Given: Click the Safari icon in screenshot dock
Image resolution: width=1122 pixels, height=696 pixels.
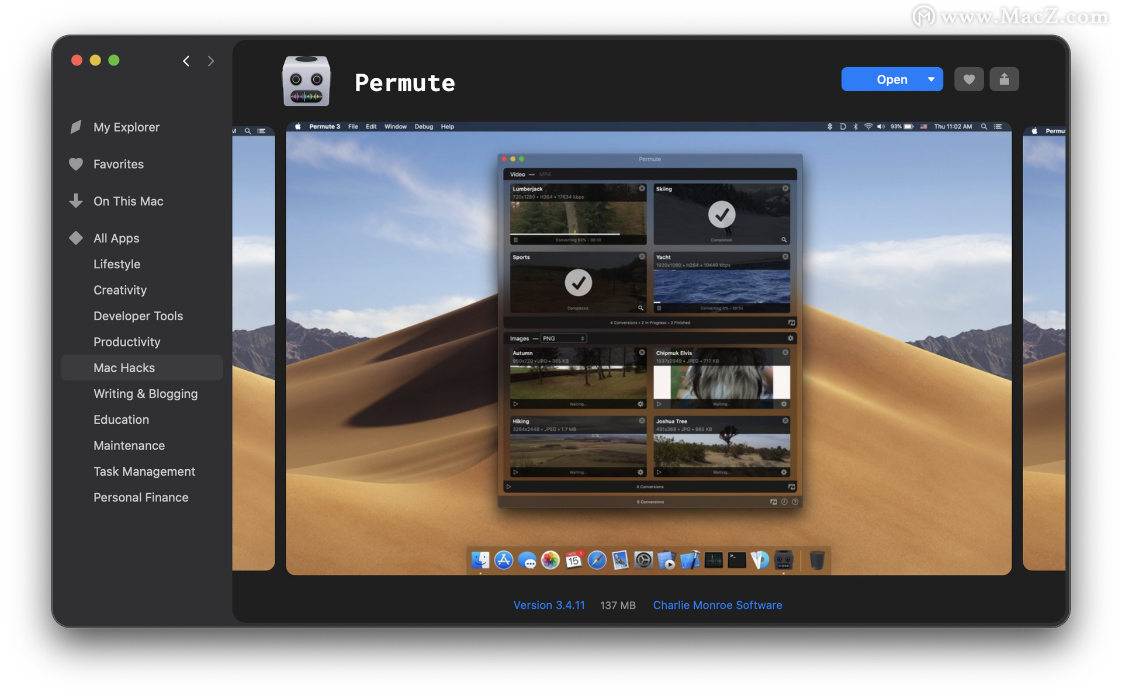Looking at the screenshot, I should coord(597,560).
